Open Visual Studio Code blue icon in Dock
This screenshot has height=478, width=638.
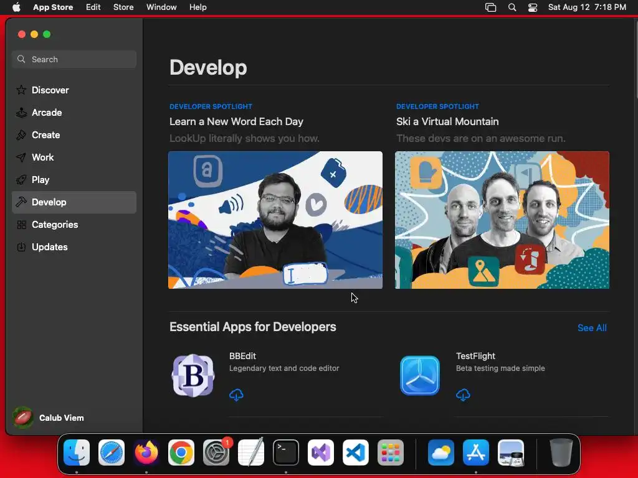356,452
